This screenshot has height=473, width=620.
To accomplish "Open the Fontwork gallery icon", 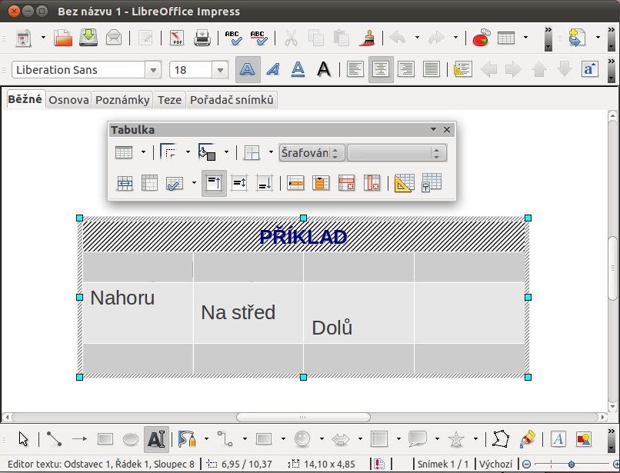I will coord(558,439).
